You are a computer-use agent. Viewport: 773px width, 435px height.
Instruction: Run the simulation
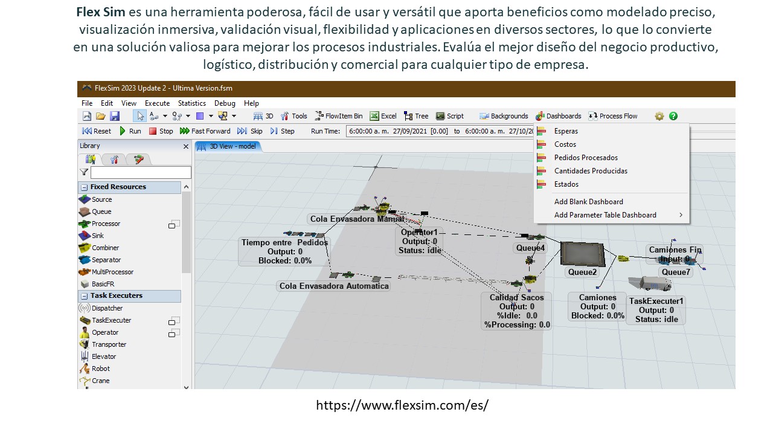(x=130, y=131)
